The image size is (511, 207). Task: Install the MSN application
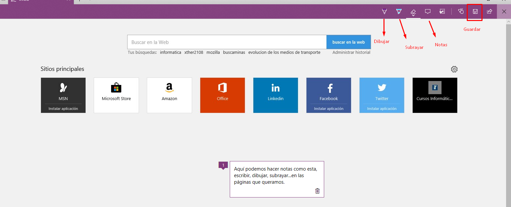(63, 109)
